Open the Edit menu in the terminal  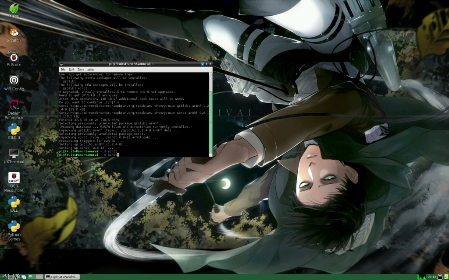coord(71,70)
